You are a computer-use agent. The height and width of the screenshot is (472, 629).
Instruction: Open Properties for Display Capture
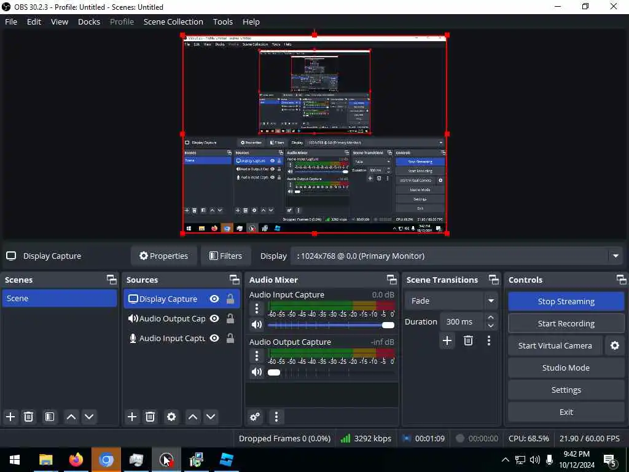tap(163, 256)
